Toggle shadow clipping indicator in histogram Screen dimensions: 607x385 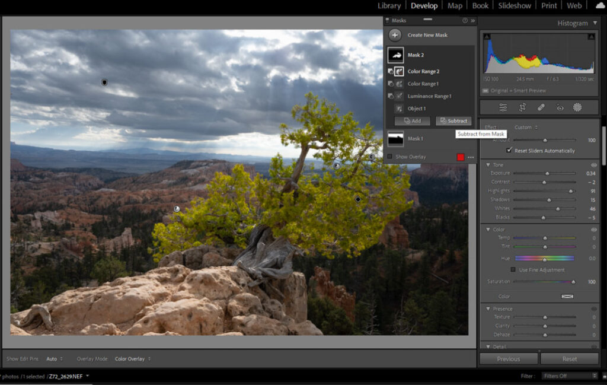[x=487, y=36]
